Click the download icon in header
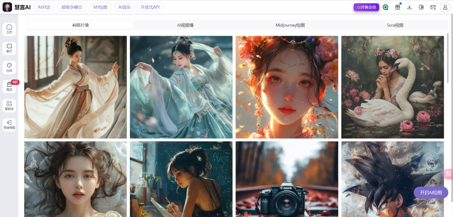The width and height of the screenshot is (453, 217). coord(409,7)
